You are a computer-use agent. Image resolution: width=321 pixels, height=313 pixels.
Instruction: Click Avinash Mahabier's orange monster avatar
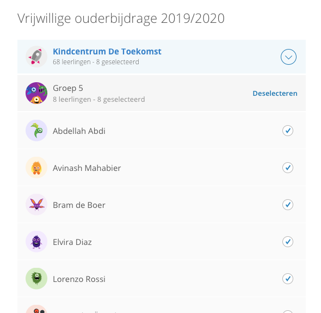[36, 168]
